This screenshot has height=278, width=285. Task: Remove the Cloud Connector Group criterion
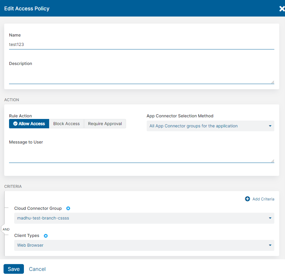coord(68,208)
